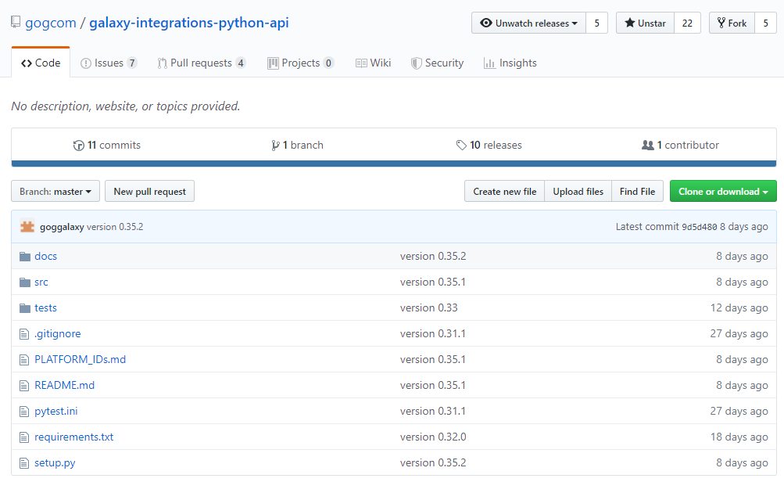The width and height of the screenshot is (784, 482).
Task: Fork the repository
Action: 732,23
